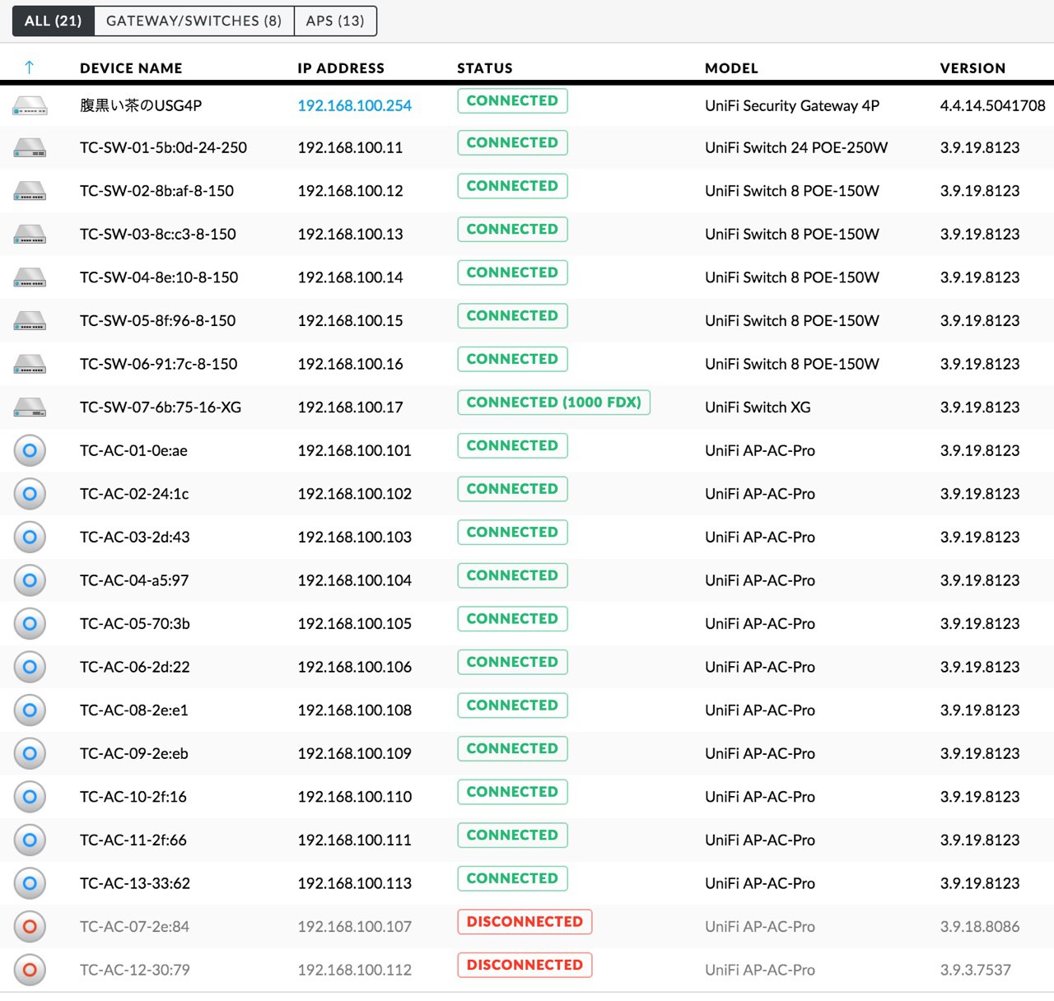Click CONNECTED badge for the USG4P gateway
Viewport: 1054px width, 1001px height.
[512, 100]
